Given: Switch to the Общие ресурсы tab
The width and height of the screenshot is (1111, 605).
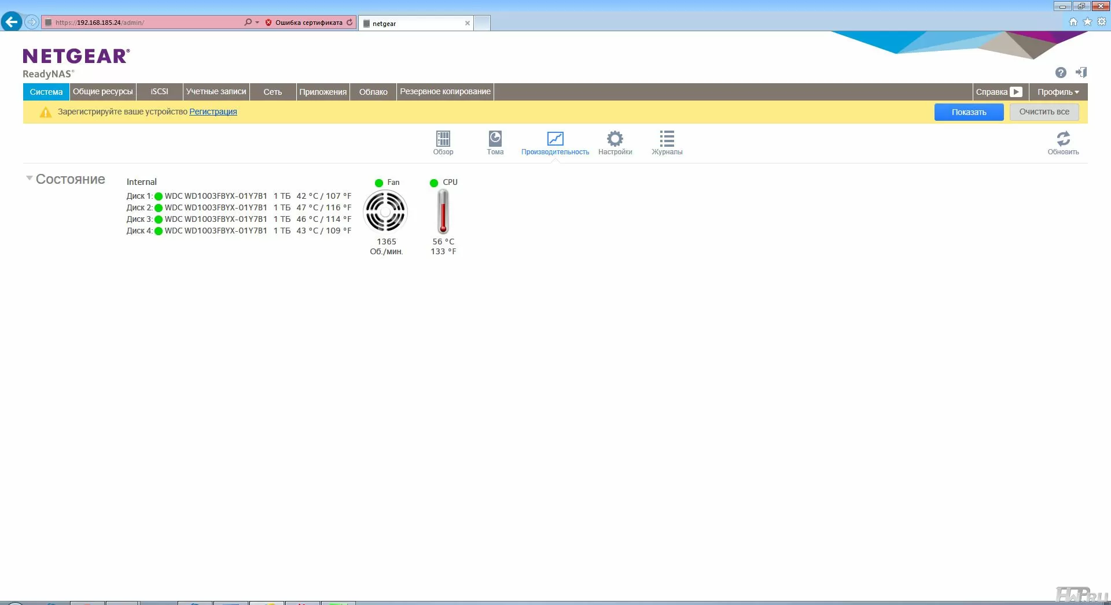Looking at the screenshot, I should pyautogui.click(x=103, y=92).
